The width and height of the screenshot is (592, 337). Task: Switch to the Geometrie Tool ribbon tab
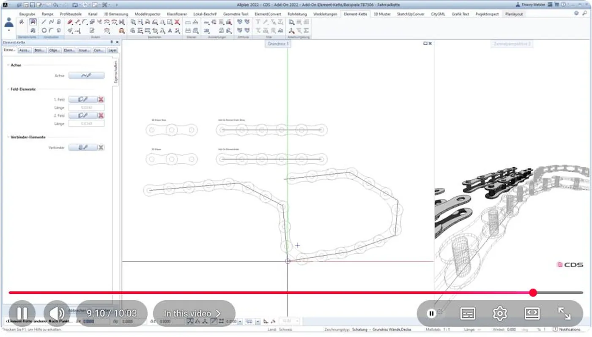point(236,14)
